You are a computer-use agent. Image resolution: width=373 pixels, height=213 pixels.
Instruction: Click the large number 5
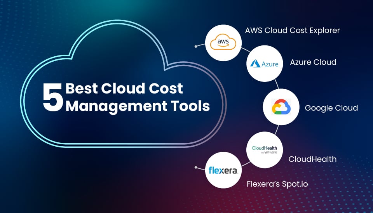tap(52, 97)
